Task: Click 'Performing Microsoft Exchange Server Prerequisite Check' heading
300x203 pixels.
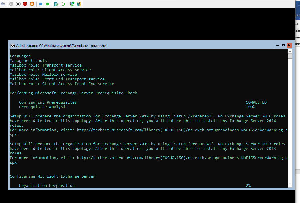Action: click(x=73, y=93)
